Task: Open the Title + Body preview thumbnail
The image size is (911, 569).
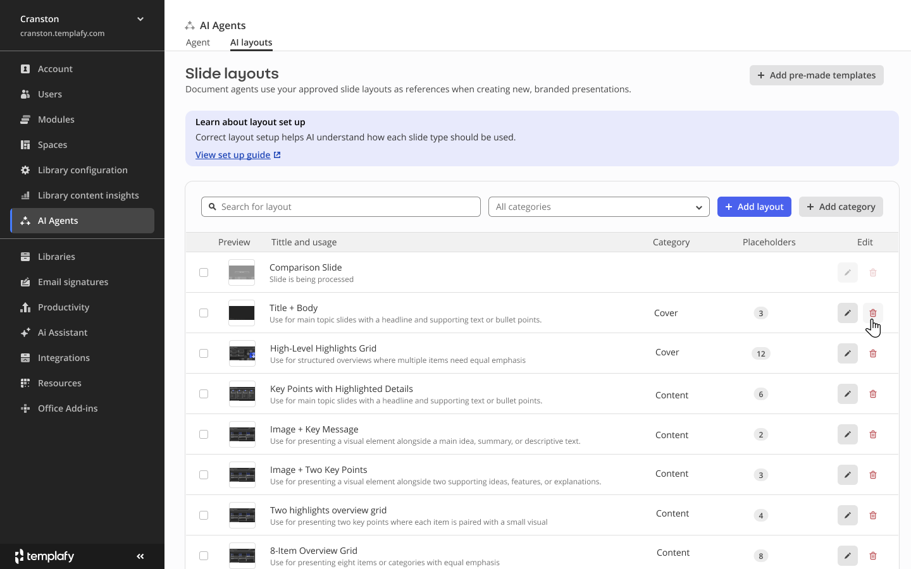Action: [242, 313]
